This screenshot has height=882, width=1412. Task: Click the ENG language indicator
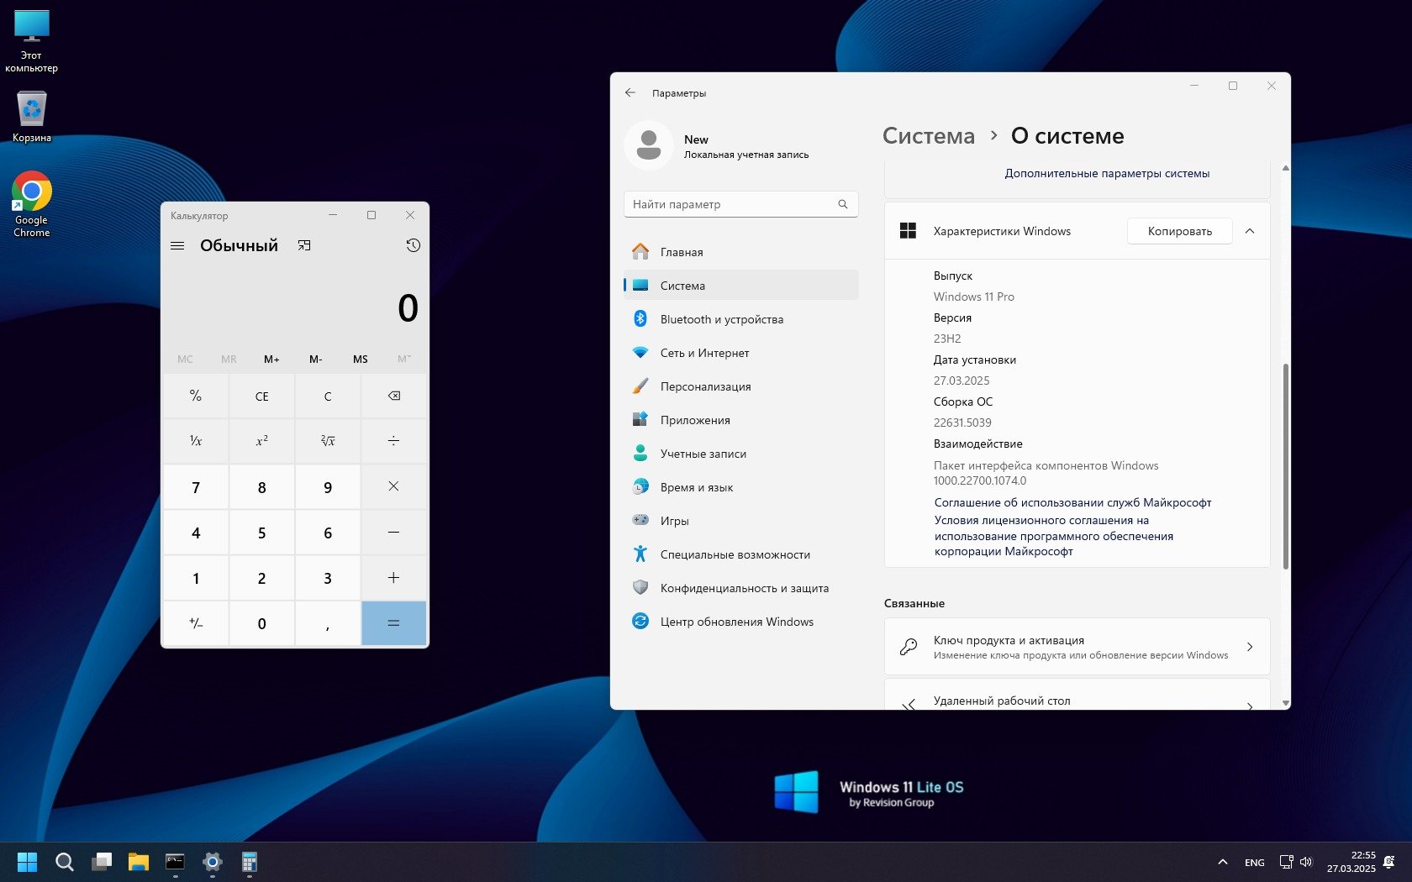click(1255, 863)
